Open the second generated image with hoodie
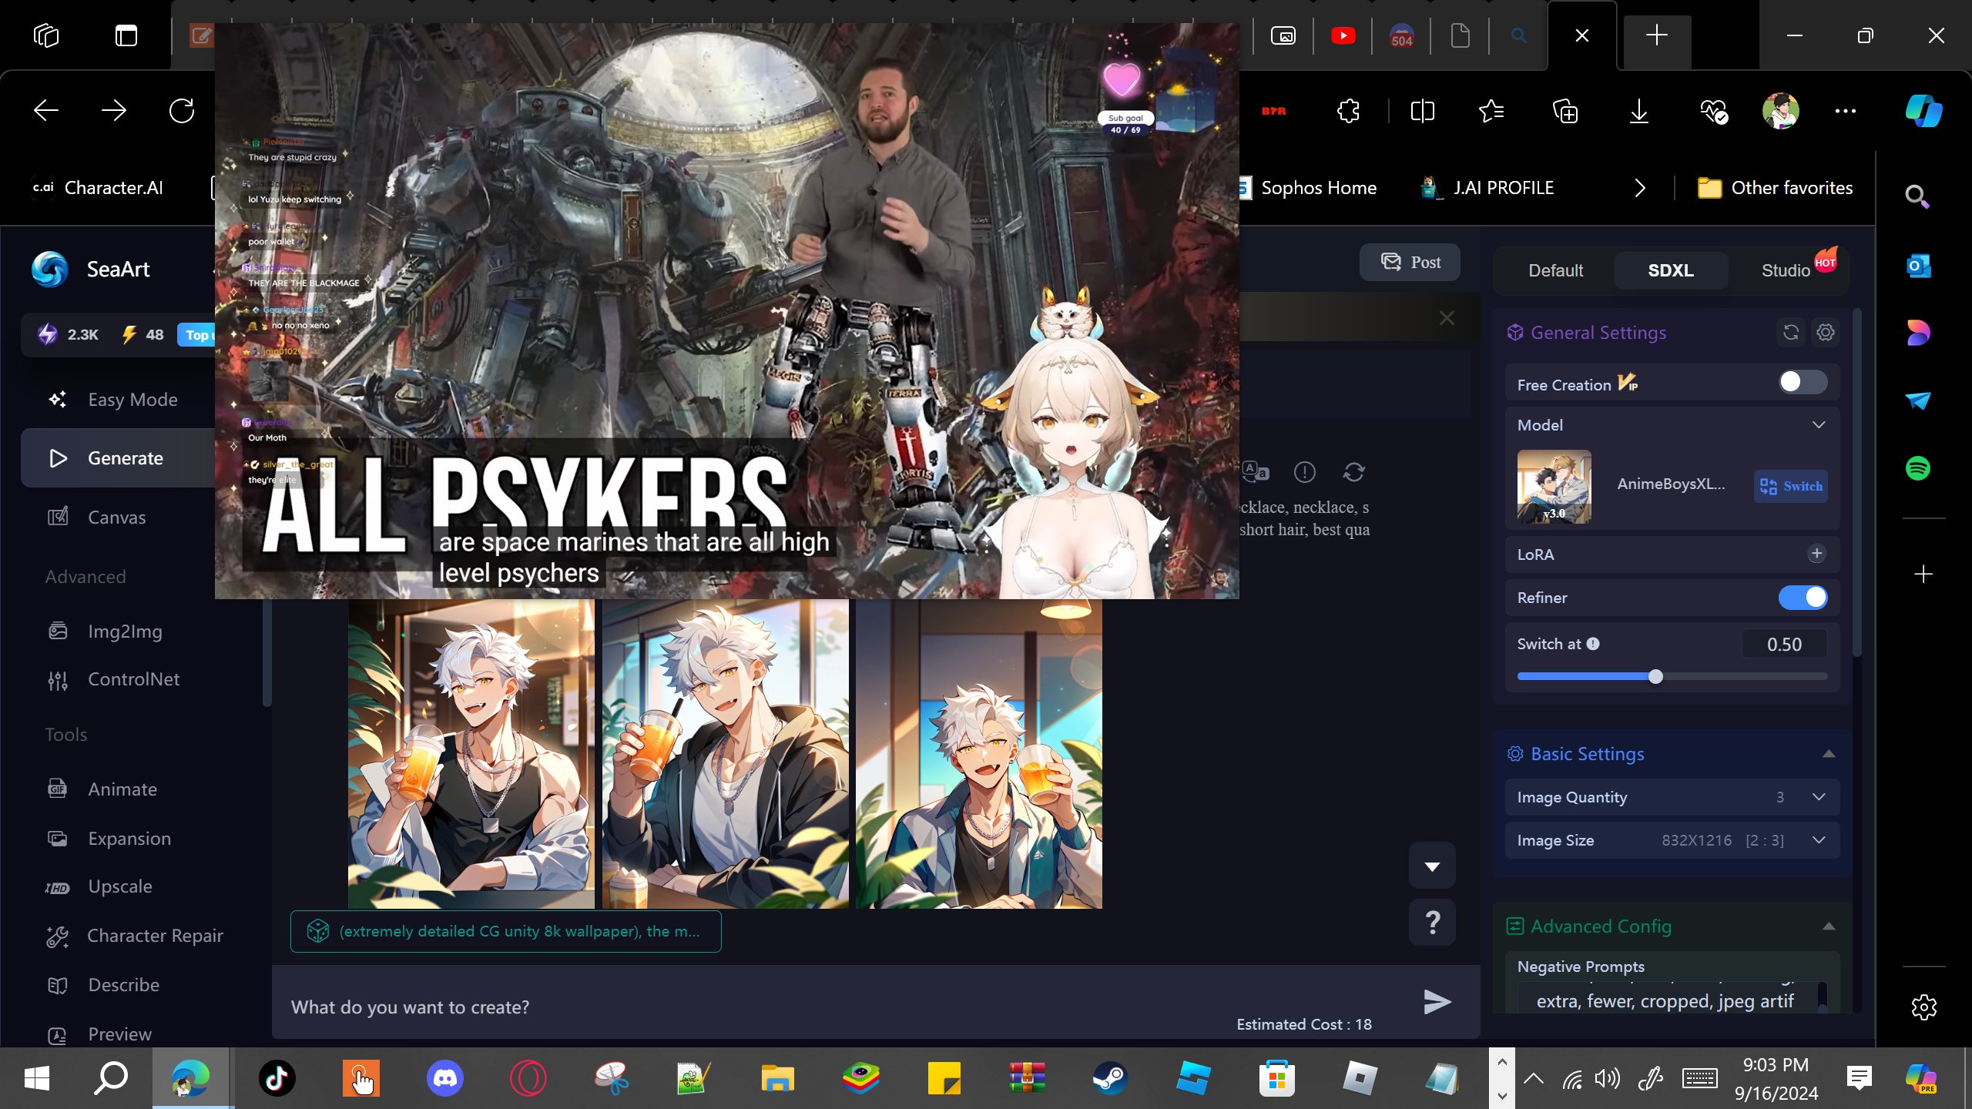Image resolution: width=1972 pixels, height=1109 pixels. (x=726, y=754)
